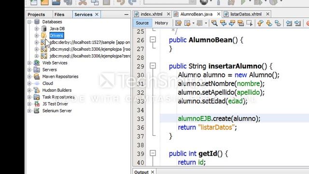Screen dimensions: 309x174
Task: Click the mysql ejemplojpa?zero connection icon
Action: (44, 56)
